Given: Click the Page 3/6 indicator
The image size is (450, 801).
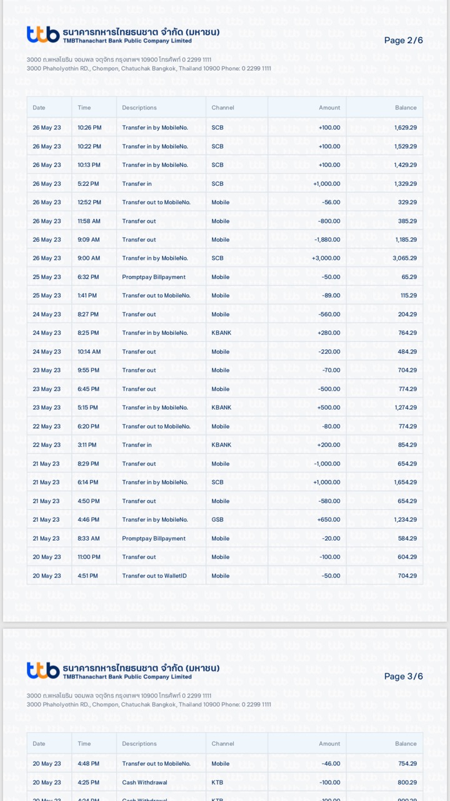Looking at the screenshot, I should (403, 676).
